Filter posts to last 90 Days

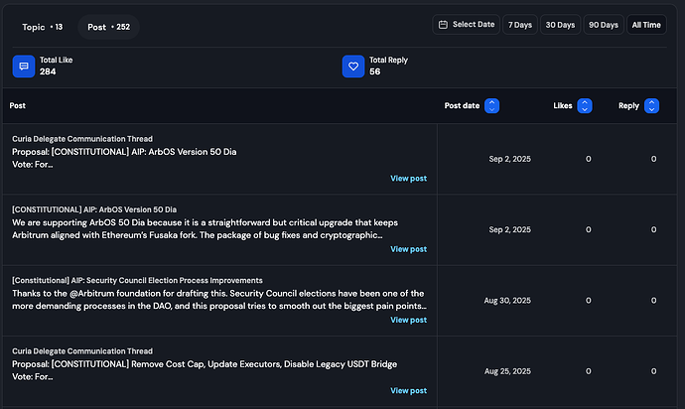point(603,25)
